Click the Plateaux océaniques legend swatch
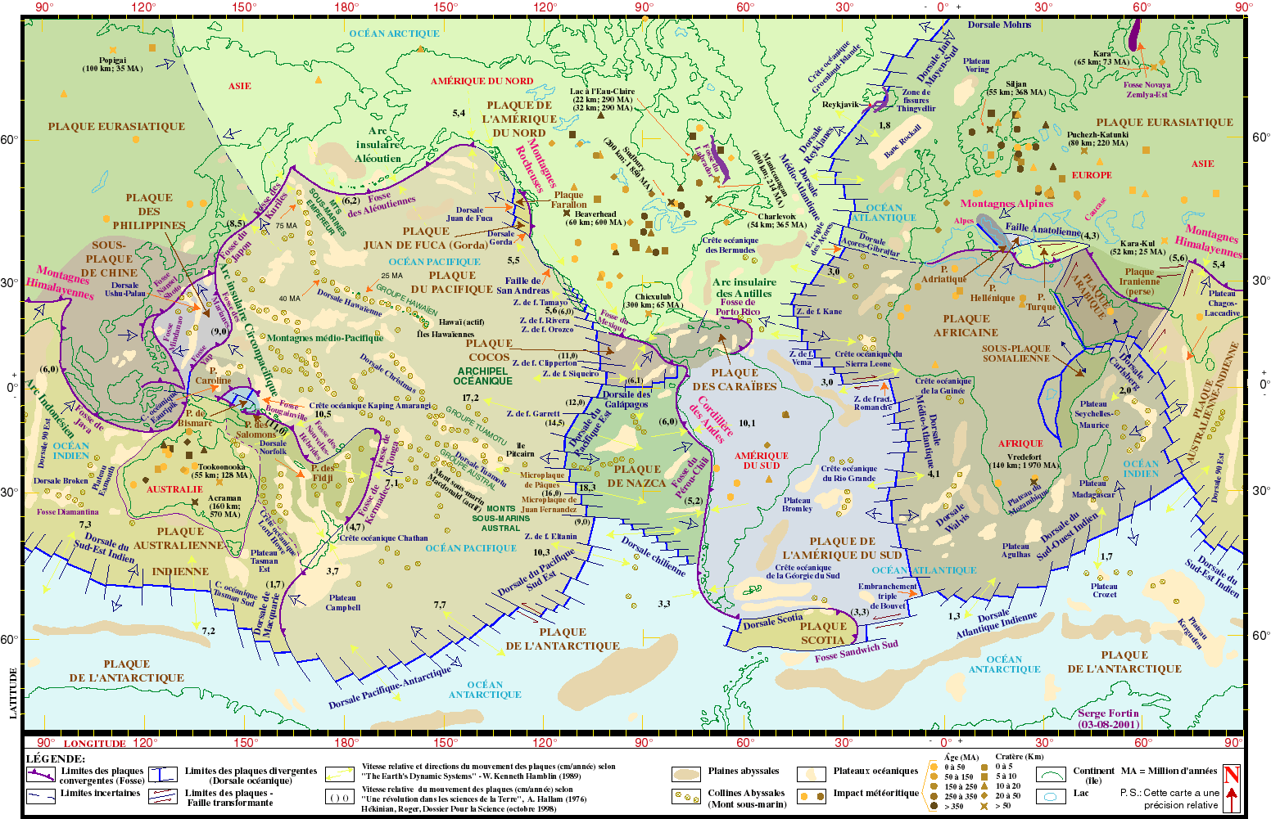The image size is (1271, 819). coord(811,773)
